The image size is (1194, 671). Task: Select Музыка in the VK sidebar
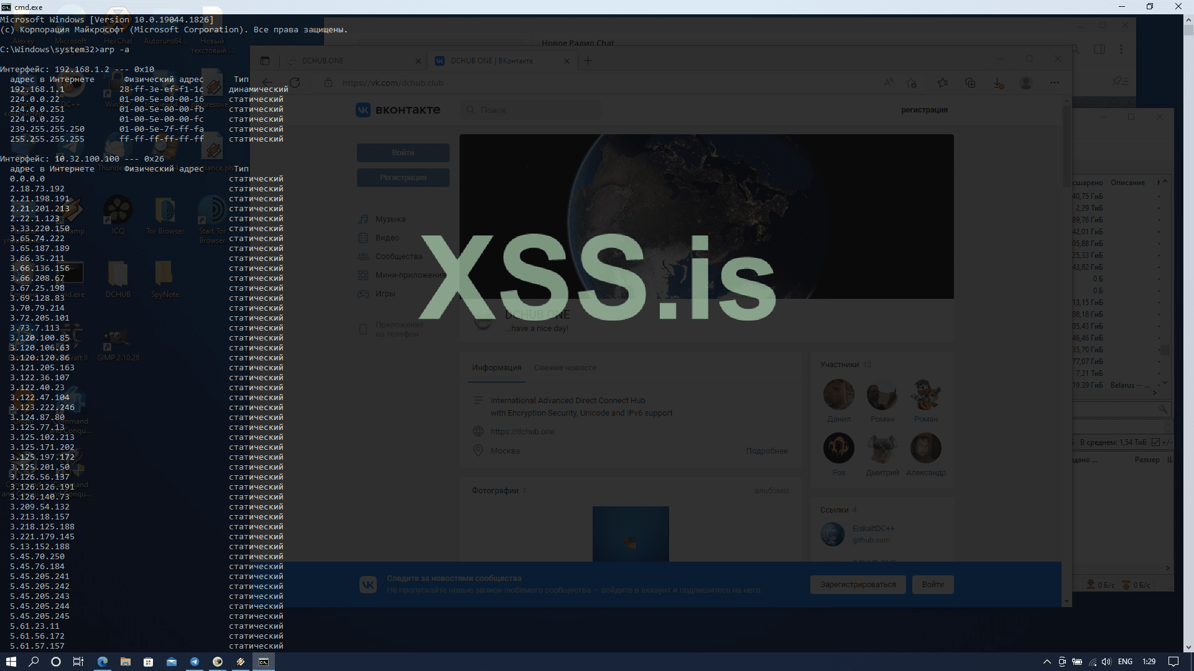[x=390, y=219]
